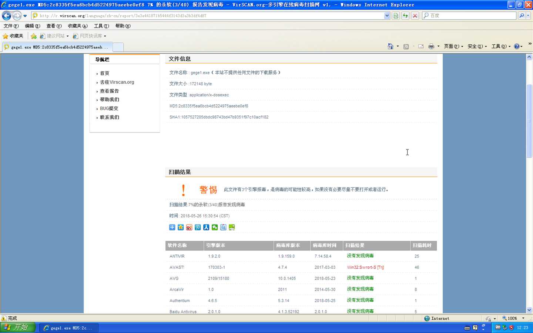Click the add-to-favorites-bar star icon
533x333 pixels.
34,36
